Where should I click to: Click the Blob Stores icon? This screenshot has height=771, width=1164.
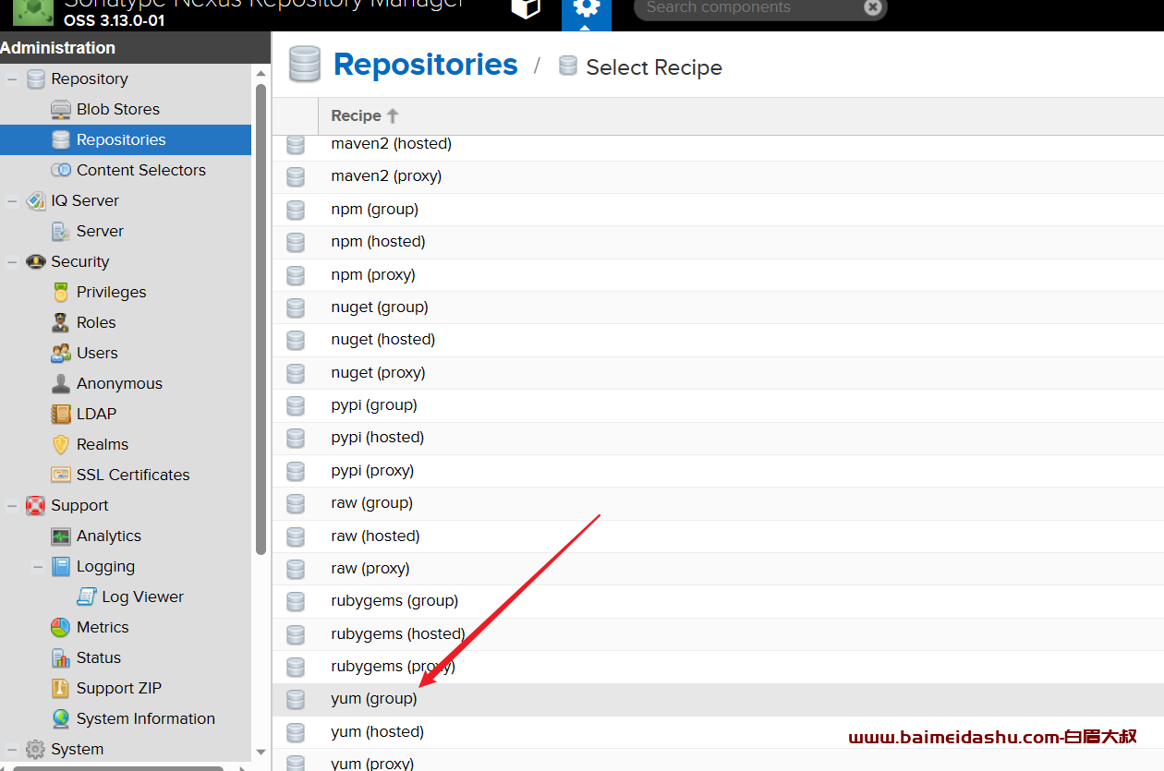61,109
